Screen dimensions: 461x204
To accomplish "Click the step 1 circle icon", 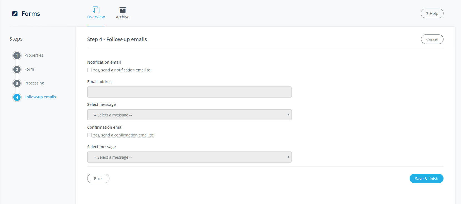I will tap(17, 56).
